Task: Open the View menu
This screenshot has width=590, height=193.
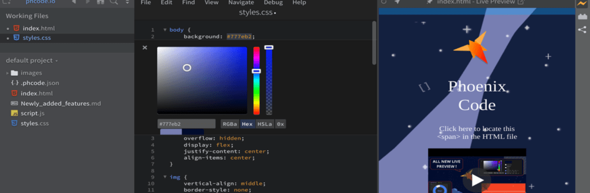Action: click(211, 2)
